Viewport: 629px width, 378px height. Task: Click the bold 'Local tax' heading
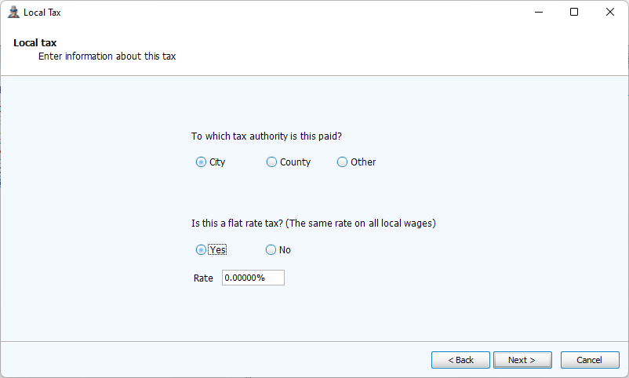point(35,42)
